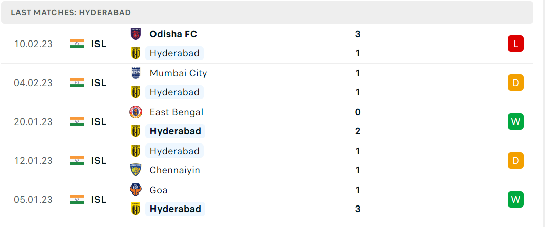Image resolution: width=545 pixels, height=227 pixels.
Task: Select highlighted Hyderabad in 20.01.23 match
Action: tap(175, 131)
